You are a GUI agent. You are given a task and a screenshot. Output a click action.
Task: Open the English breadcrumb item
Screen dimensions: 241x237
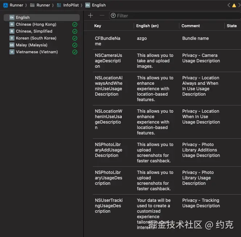(x=99, y=5)
